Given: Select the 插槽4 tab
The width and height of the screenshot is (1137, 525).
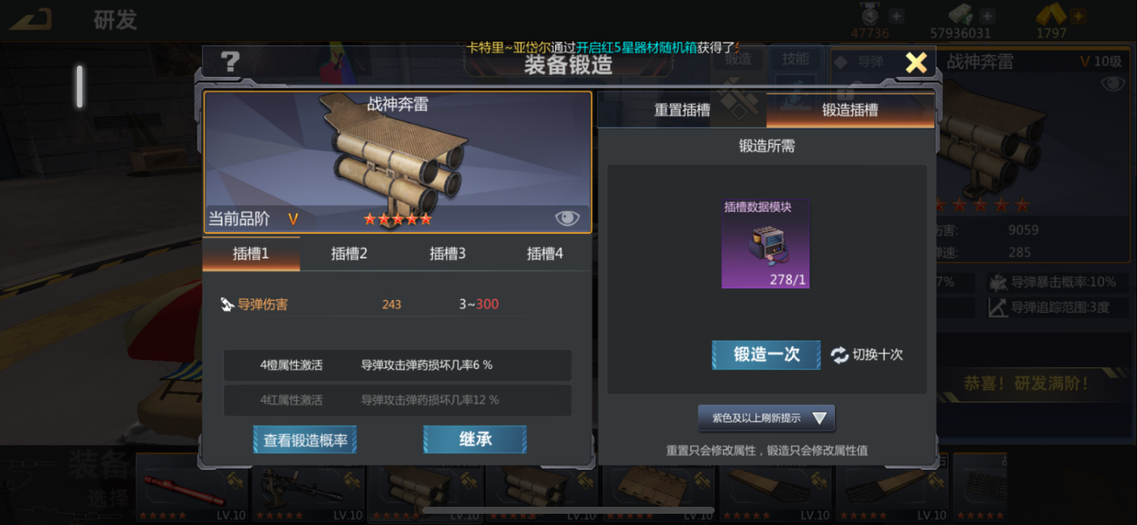Looking at the screenshot, I should pos(545,253).
